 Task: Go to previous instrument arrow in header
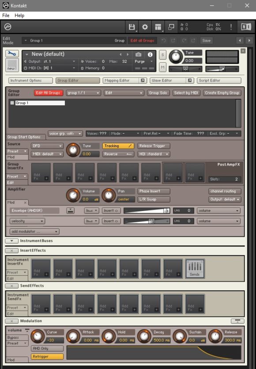[x=121, y=54]
